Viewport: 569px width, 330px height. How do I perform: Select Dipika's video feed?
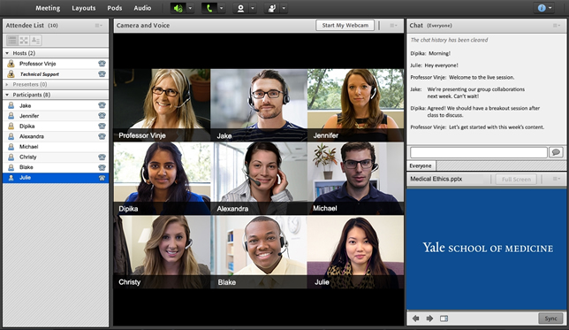(162, 178)
